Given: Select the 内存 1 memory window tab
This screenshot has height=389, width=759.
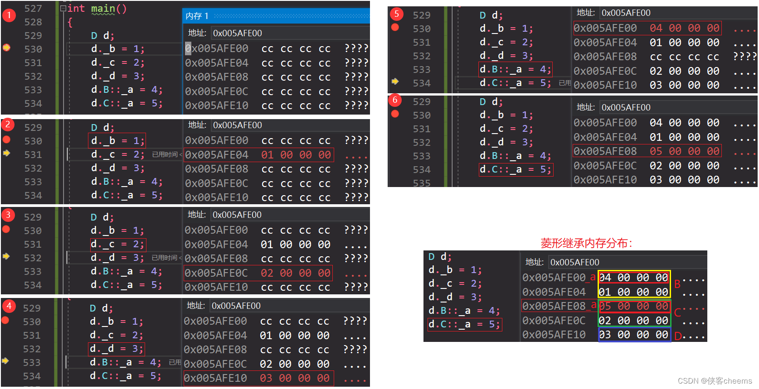Looking at the screenshot, I should click(197, 16).
